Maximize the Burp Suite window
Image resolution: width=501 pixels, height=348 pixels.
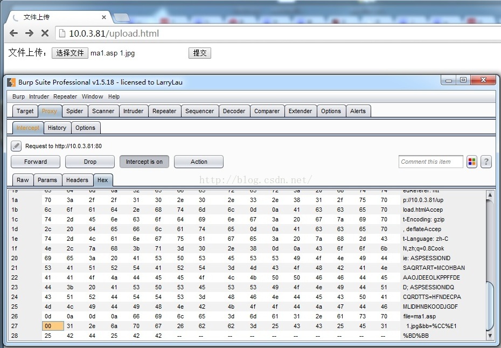(x=463, y=80)
